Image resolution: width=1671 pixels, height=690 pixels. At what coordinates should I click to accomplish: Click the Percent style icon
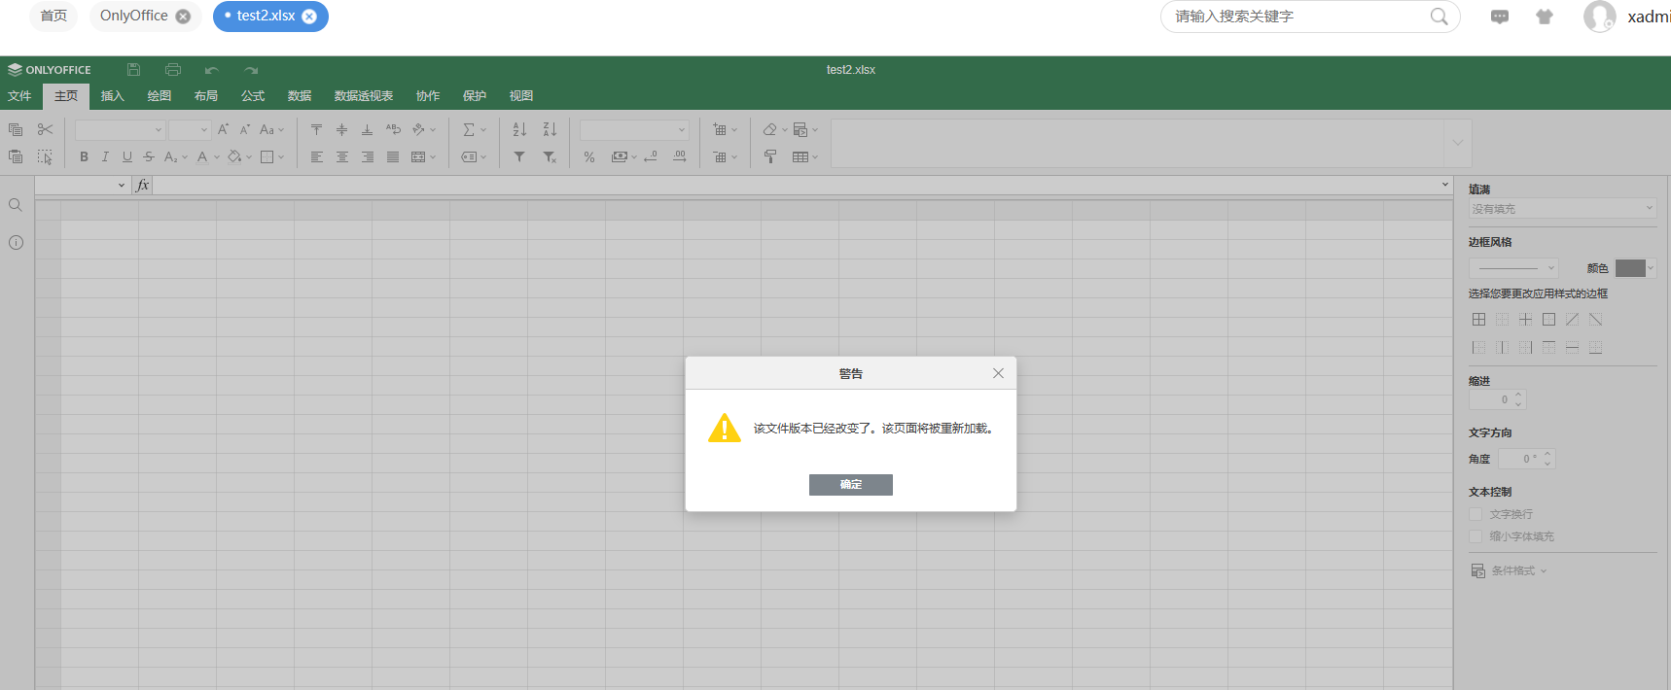pyautogui.click(x=589, y=156)
